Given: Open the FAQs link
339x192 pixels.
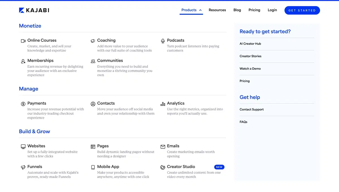Looking at the screenshot, I should [x=243, y=122].
